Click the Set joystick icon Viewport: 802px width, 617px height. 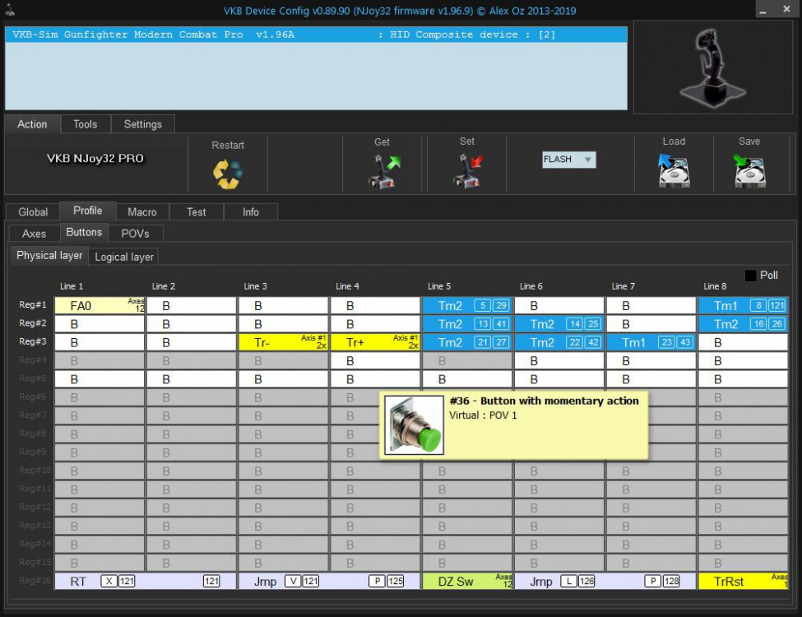click(x=467, y=171)
